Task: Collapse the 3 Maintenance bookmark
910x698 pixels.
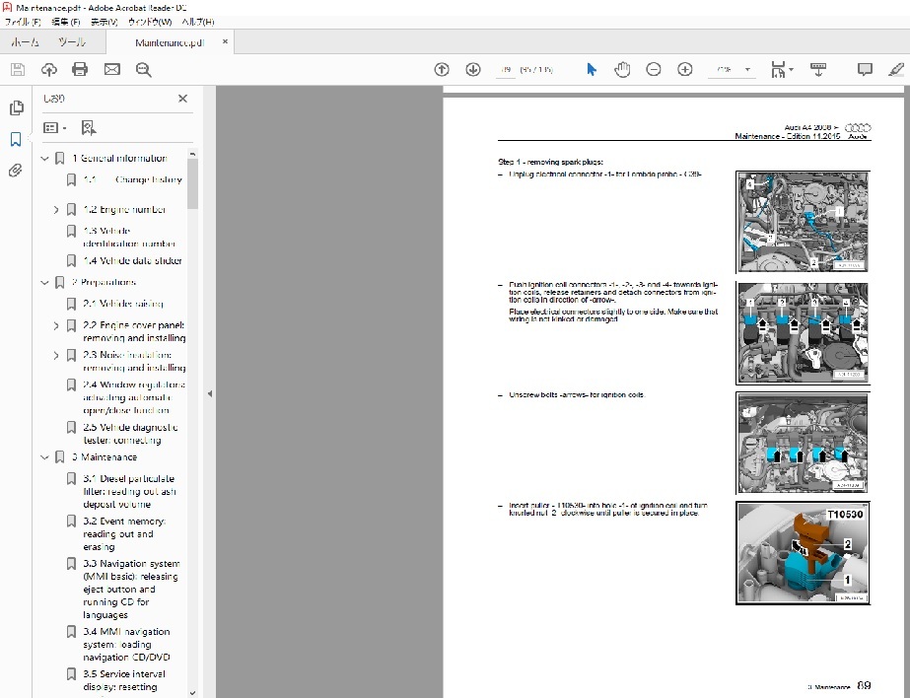Action: (44, 457)
